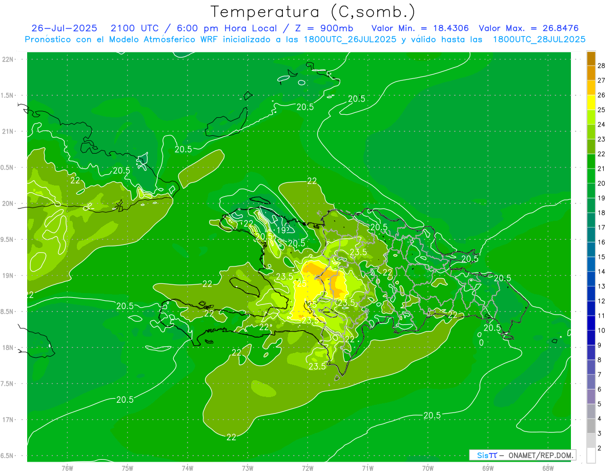Click the gray legend band between 3 and 4

tap(591, 426)
